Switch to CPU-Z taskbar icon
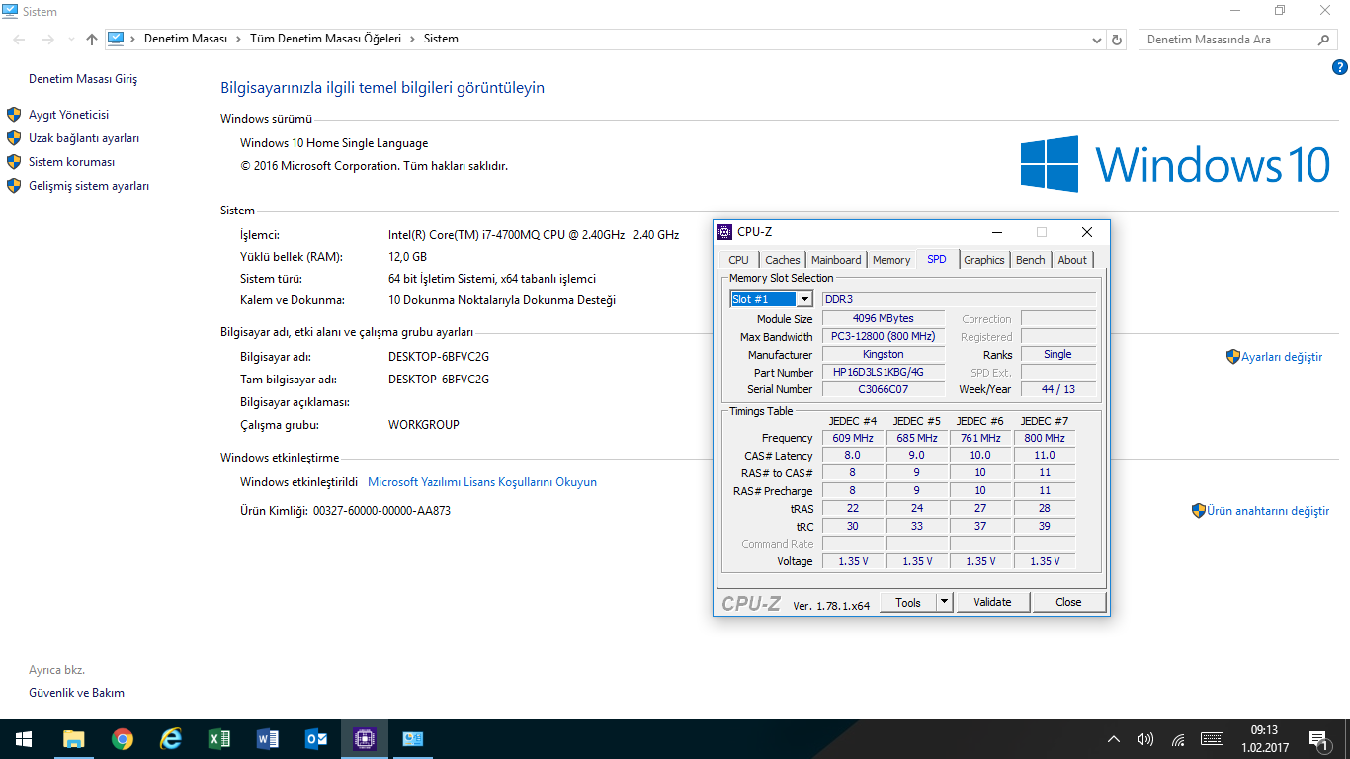Screen dimensions: 1350x759 click(365, 739)
